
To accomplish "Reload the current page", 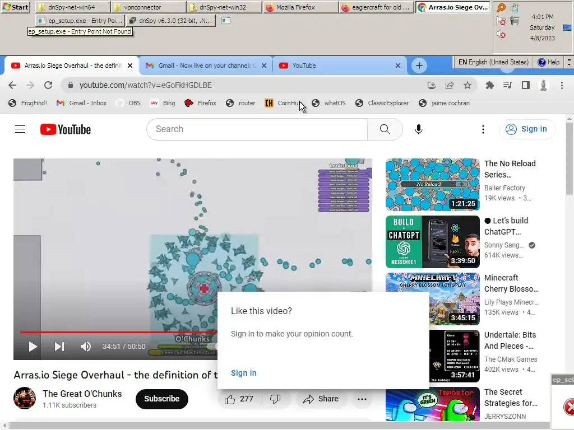I will pyautogui.click(x=48, y=85).
